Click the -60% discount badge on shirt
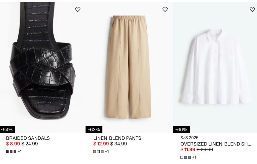Image resolution: width=257 pixels, height=164 pixels. point(181,130)
